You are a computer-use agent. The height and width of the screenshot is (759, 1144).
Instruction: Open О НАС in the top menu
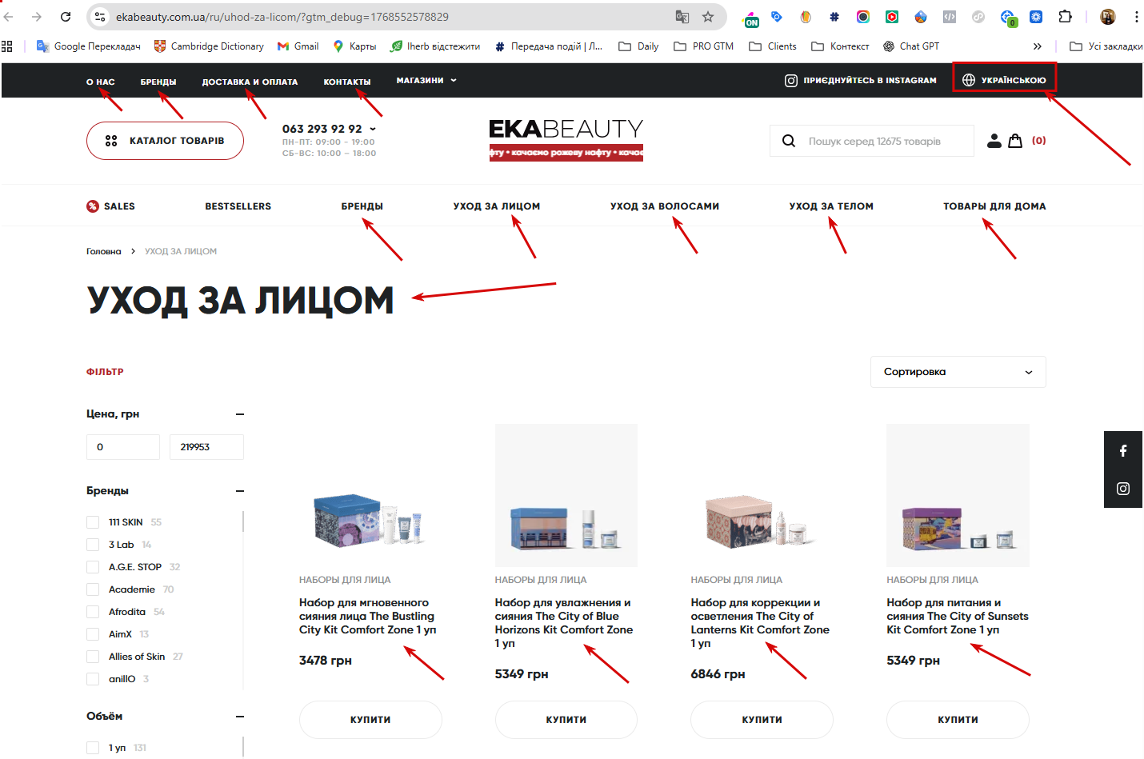pos(100,82)
